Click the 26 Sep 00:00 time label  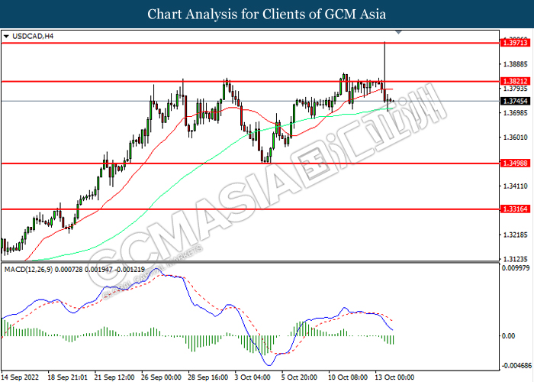pos(161,377)
